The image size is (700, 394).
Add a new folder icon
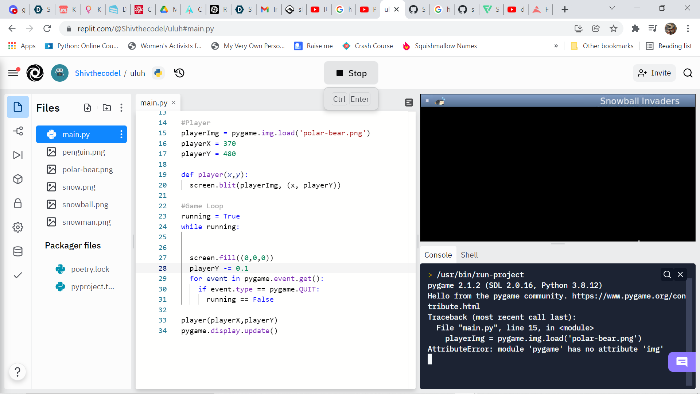[107, 108]
